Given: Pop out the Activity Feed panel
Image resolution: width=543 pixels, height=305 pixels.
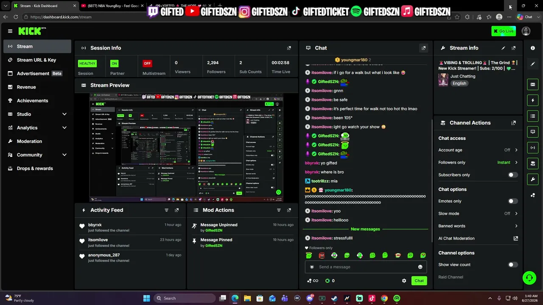Looking at the screenshot, I should coord(176,210).
